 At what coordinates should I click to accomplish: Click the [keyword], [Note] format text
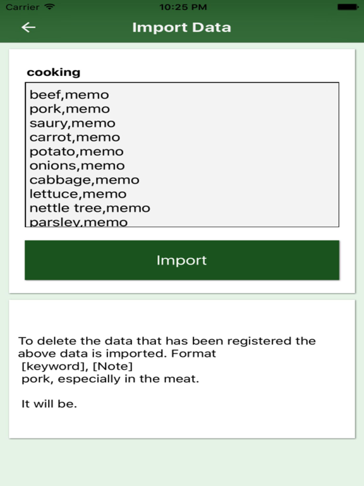(x=77, y=366)
